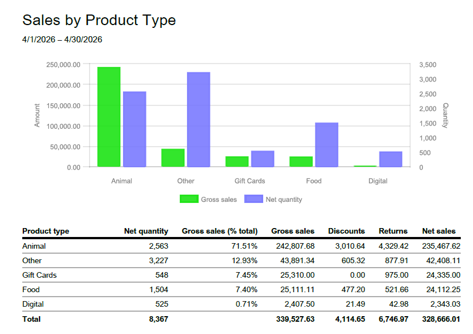The height and width of the screenshot is (334, 473).
Task: Click the purple Animal net quantity bar
Action: pos(135,129)
